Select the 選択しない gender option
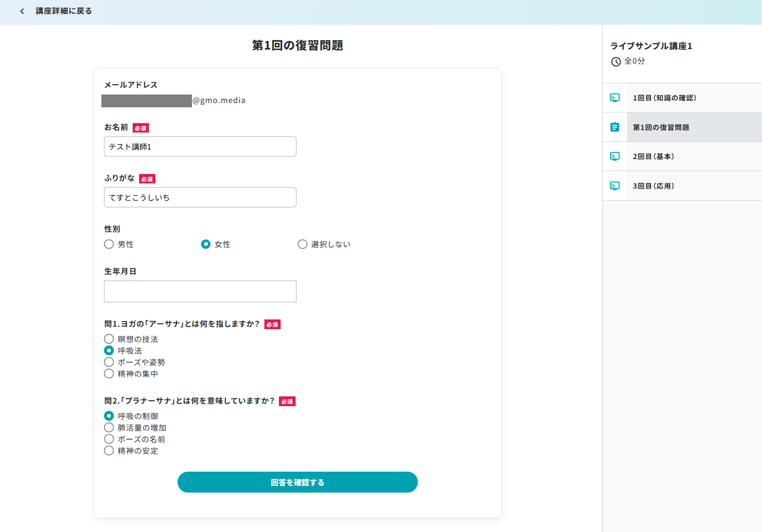The height and width of the screenshot is (532, 762). click(302, 244)
